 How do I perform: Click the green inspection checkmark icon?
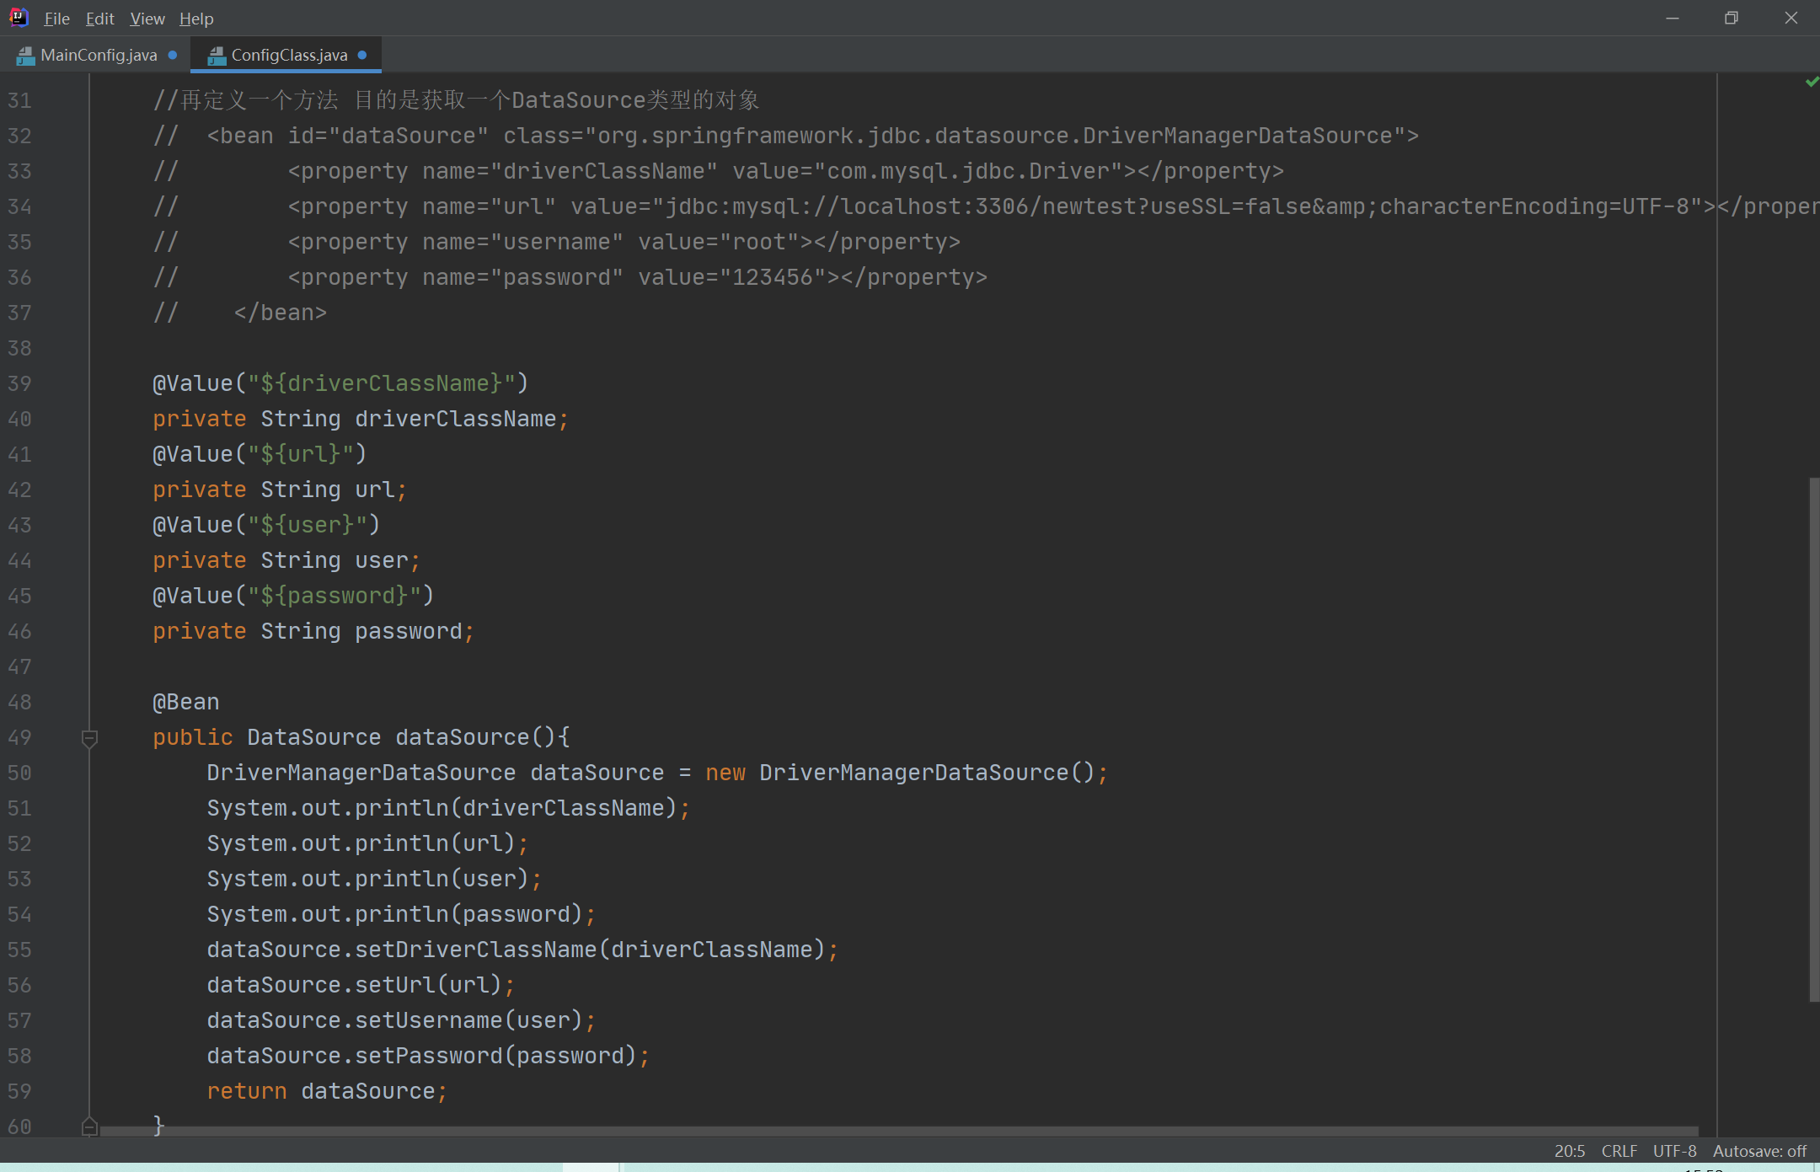tap(1812, 82)
